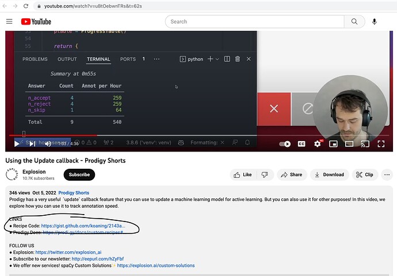Enable theater mode
Screen dimensions: 397x276
tap(349, 144)
